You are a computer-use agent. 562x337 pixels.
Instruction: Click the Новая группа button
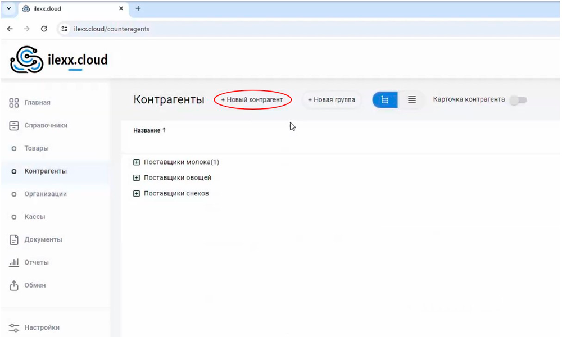[x=332, y=100]
